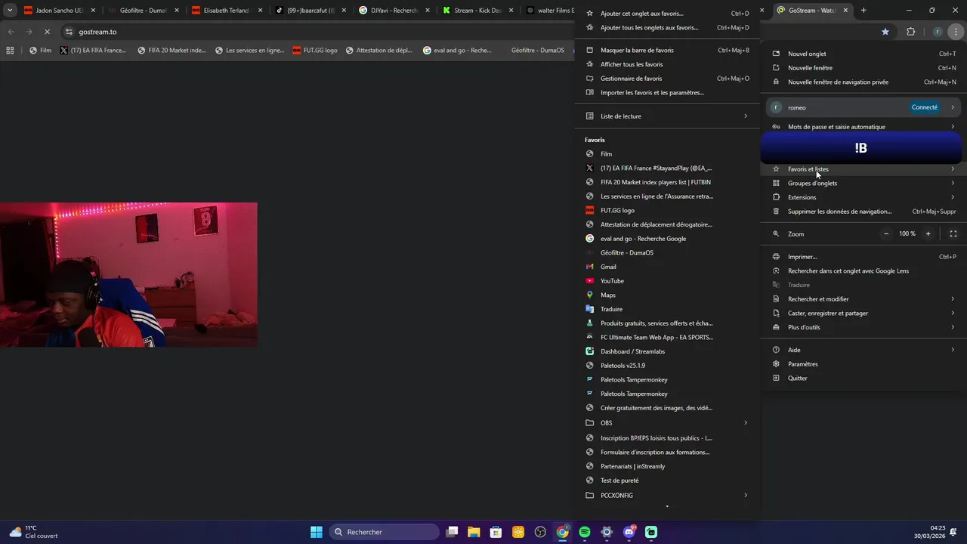This screenshot has height=544, width=967.
Task: Choose Ajouter cet onglet aux favoris
Action: click(667, 14)
